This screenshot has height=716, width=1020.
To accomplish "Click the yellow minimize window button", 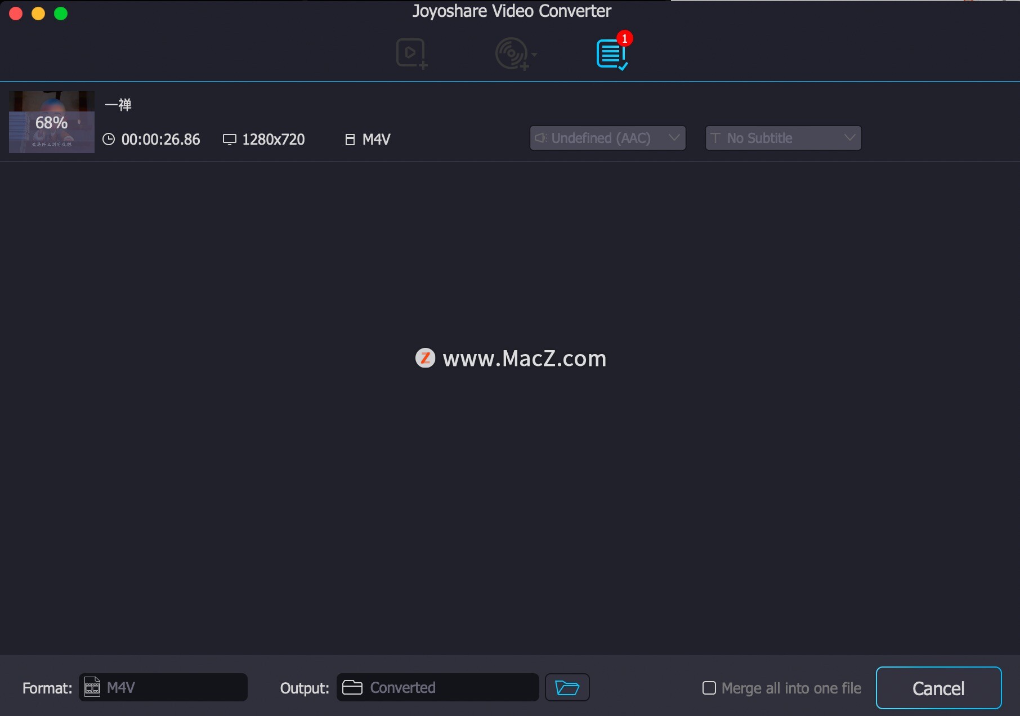I will click(x=38, y=14).
